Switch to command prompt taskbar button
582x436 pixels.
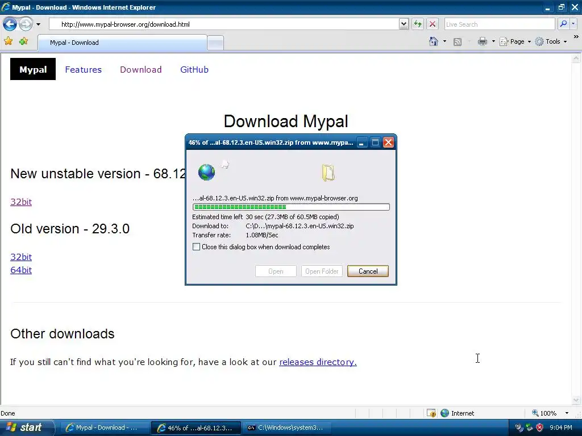point(285,427)
